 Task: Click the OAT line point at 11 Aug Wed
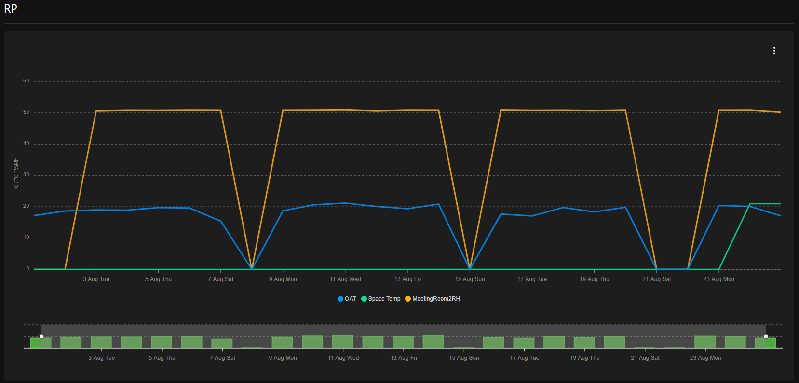345,203
